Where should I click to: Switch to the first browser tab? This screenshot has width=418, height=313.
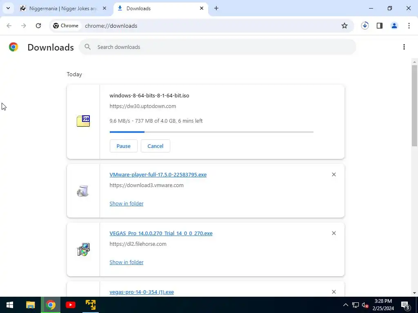click(x=63, y=8)
